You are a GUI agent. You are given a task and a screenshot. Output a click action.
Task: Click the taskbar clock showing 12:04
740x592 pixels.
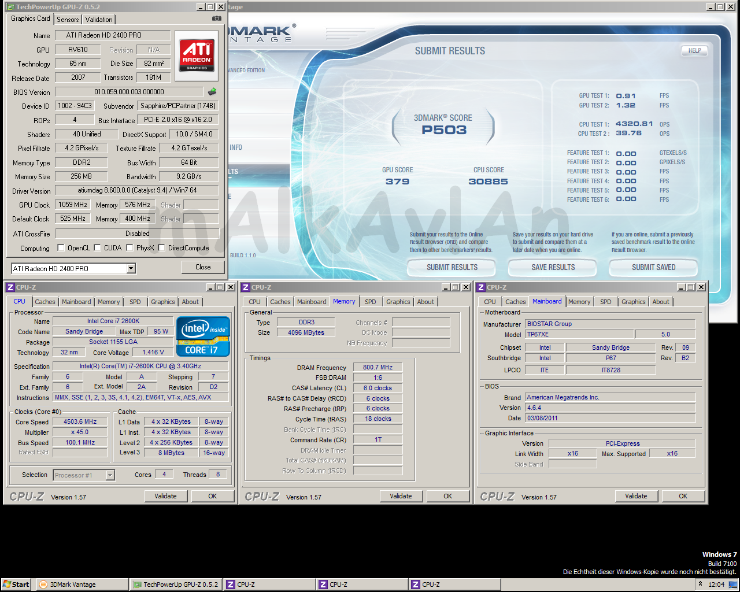pos(716,584)
